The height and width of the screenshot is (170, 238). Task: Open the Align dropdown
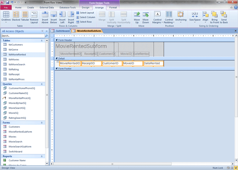tap(205, 17)
